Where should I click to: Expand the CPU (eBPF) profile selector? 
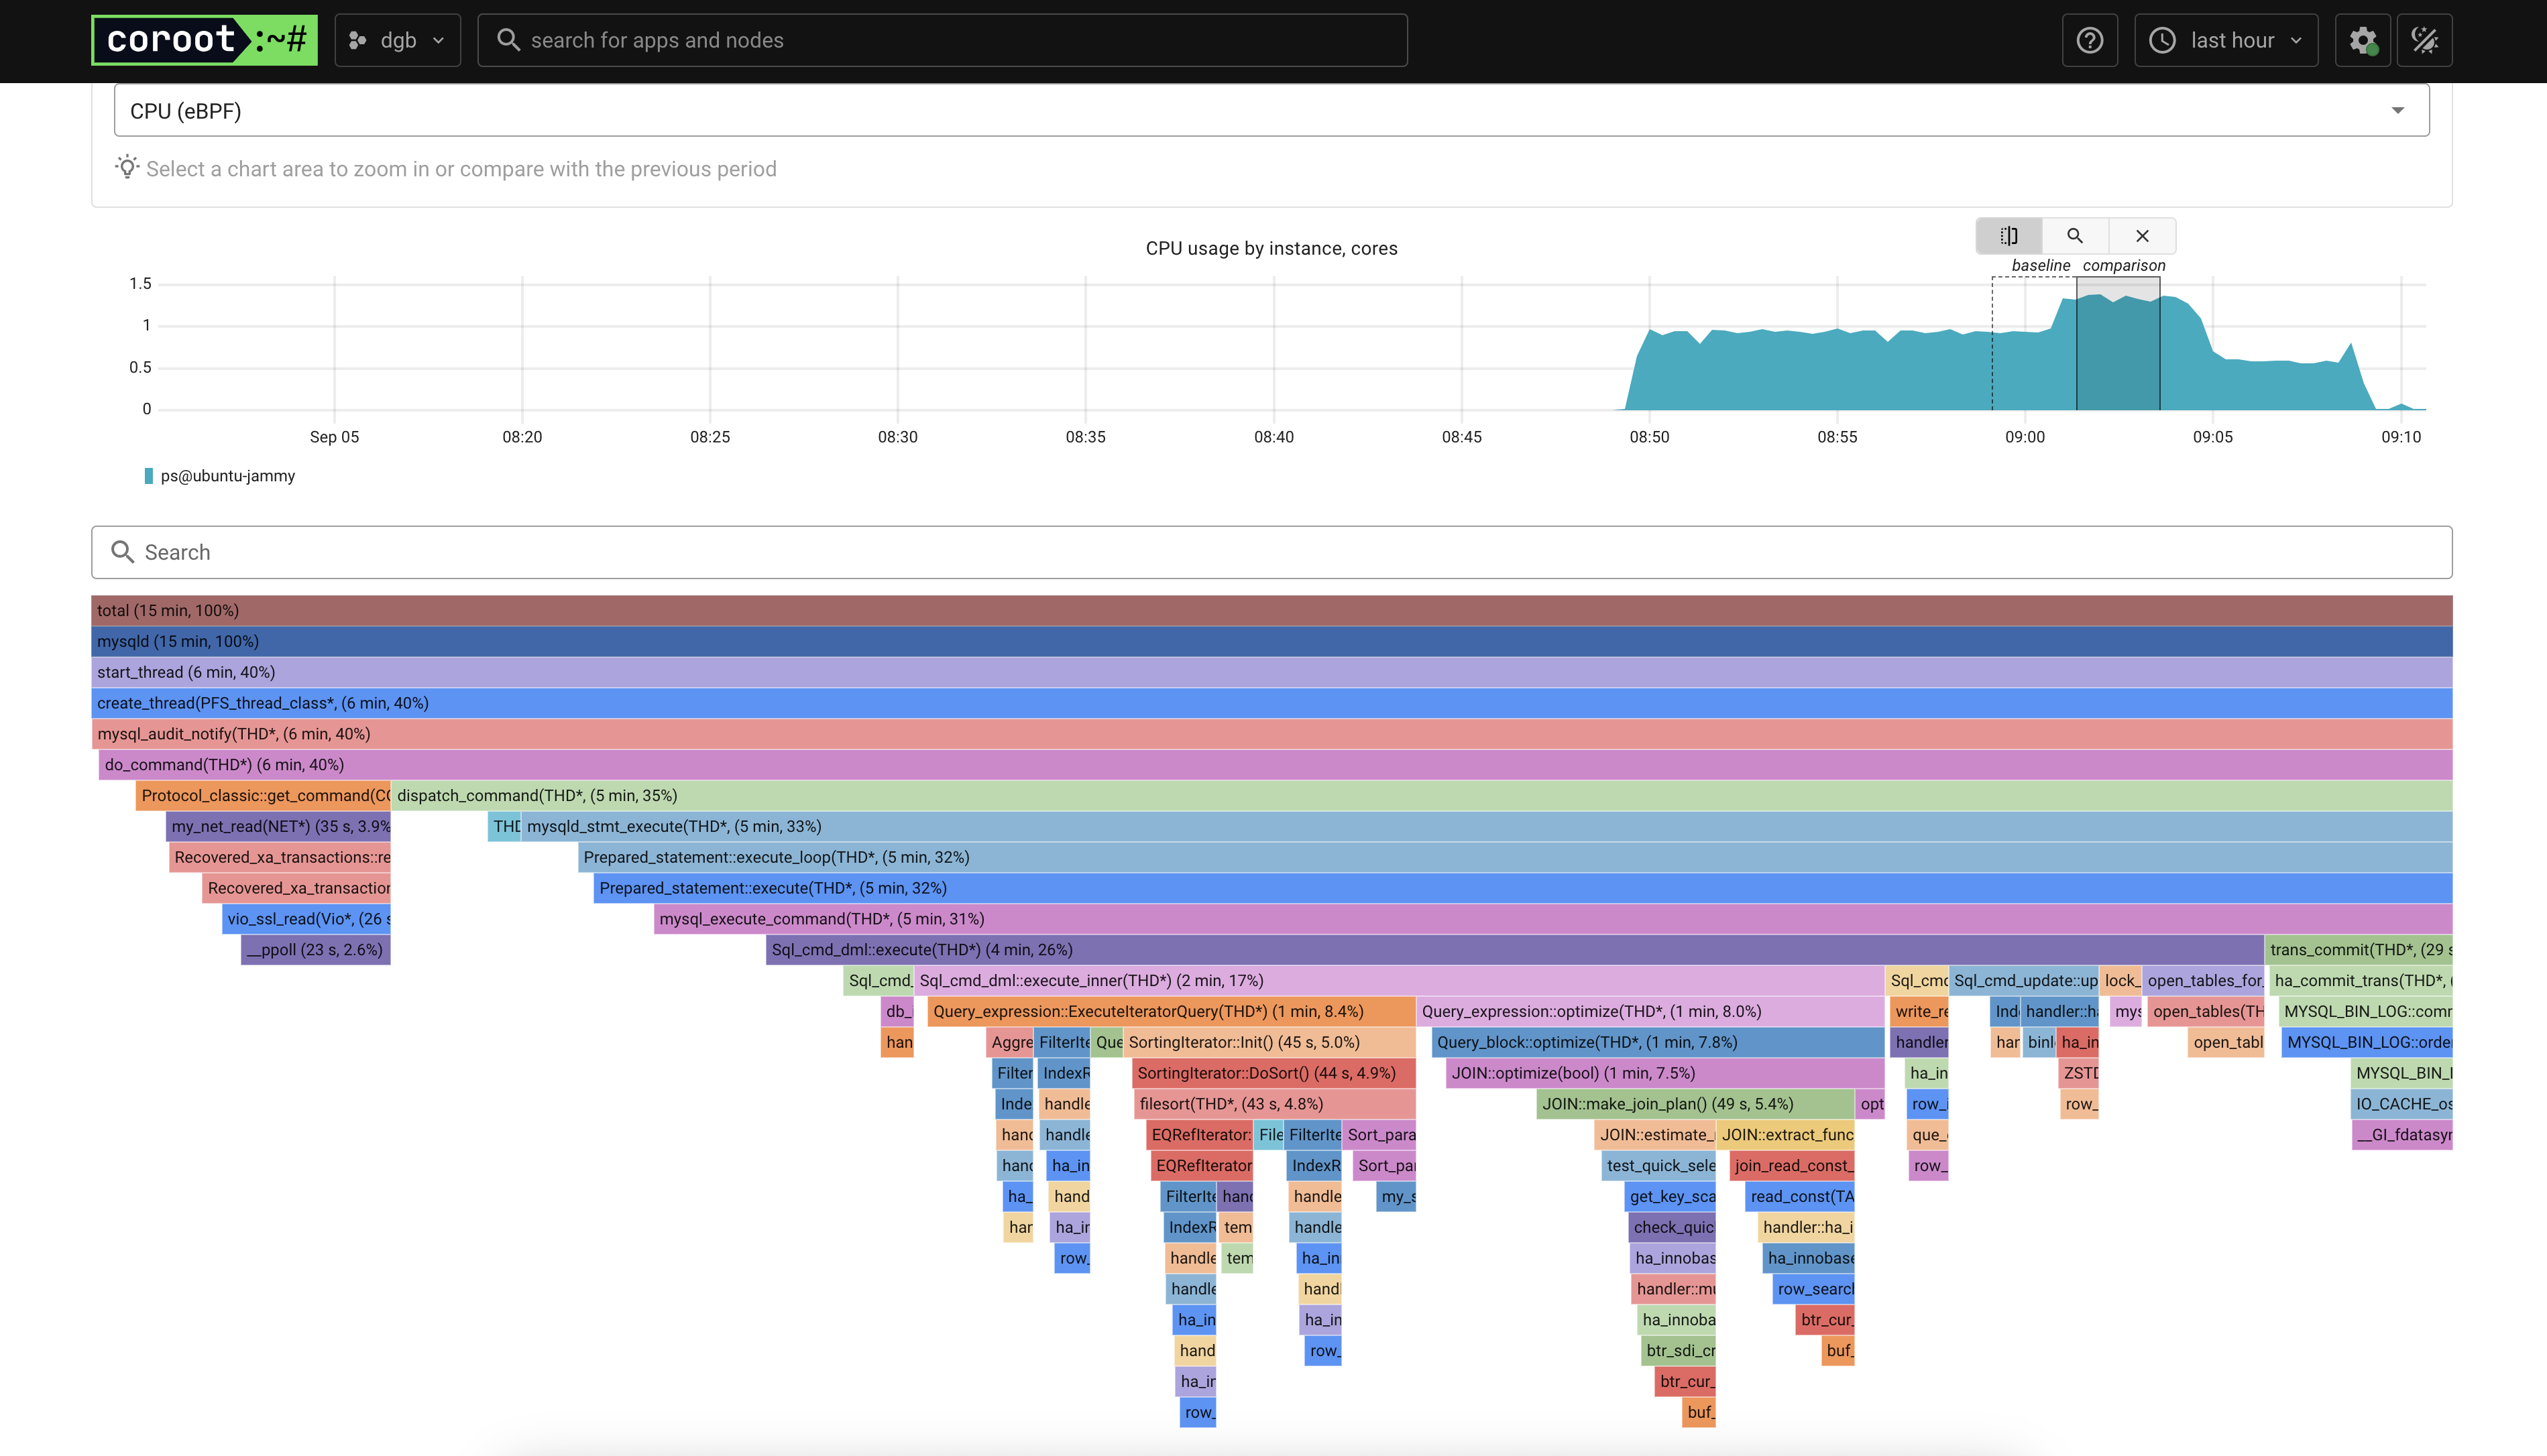pos(1271,110)
